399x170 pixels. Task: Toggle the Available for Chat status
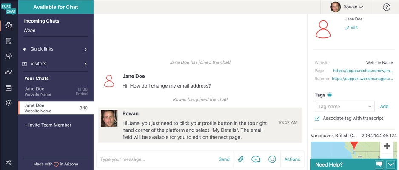[x=56, y=7]
